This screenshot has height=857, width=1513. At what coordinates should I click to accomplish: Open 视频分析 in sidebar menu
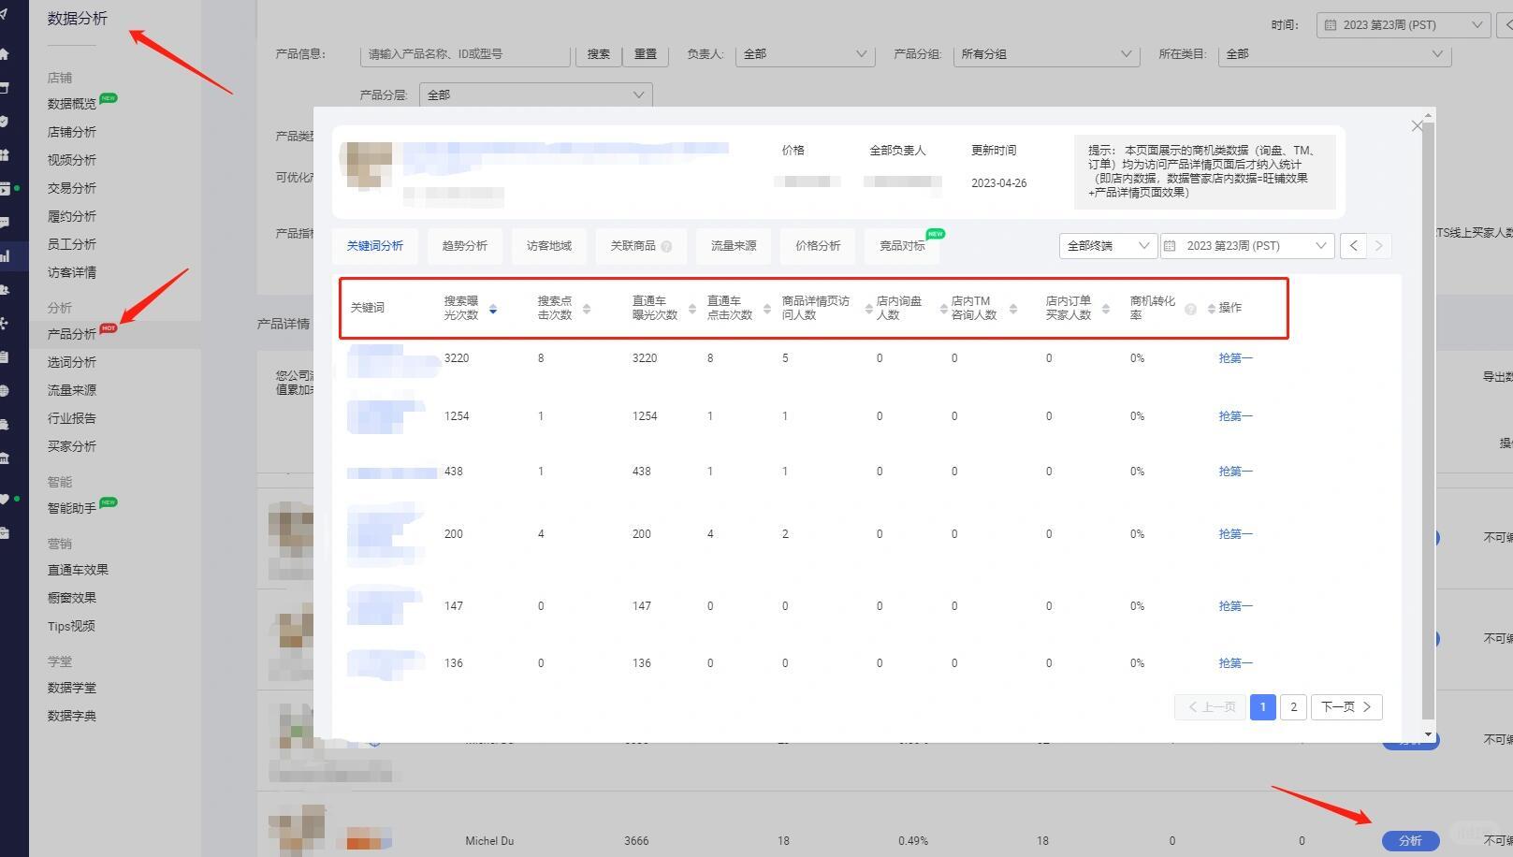pos(72,160)
